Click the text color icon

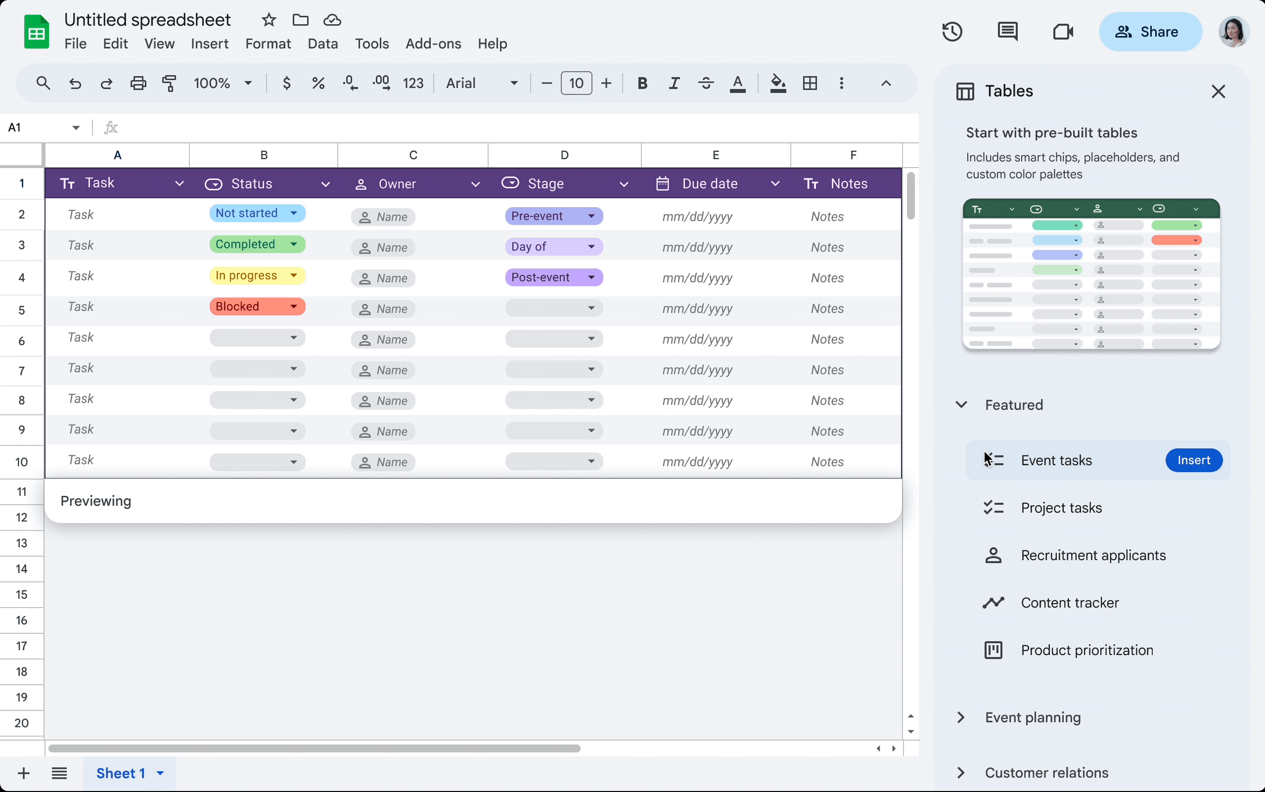pyautogui.click(x=737, y=84)
